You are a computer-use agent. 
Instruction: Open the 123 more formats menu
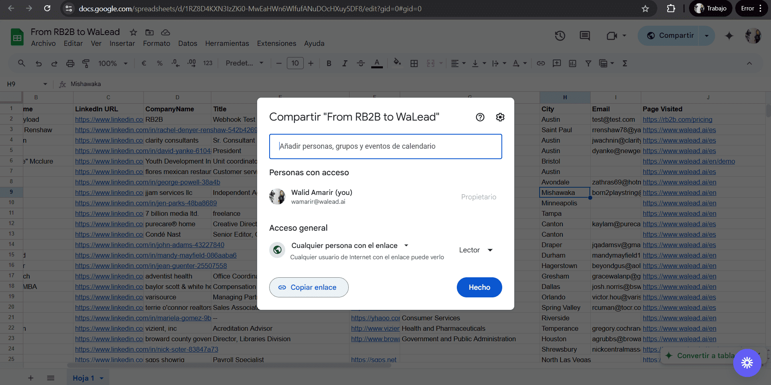(x=208, y=63)
